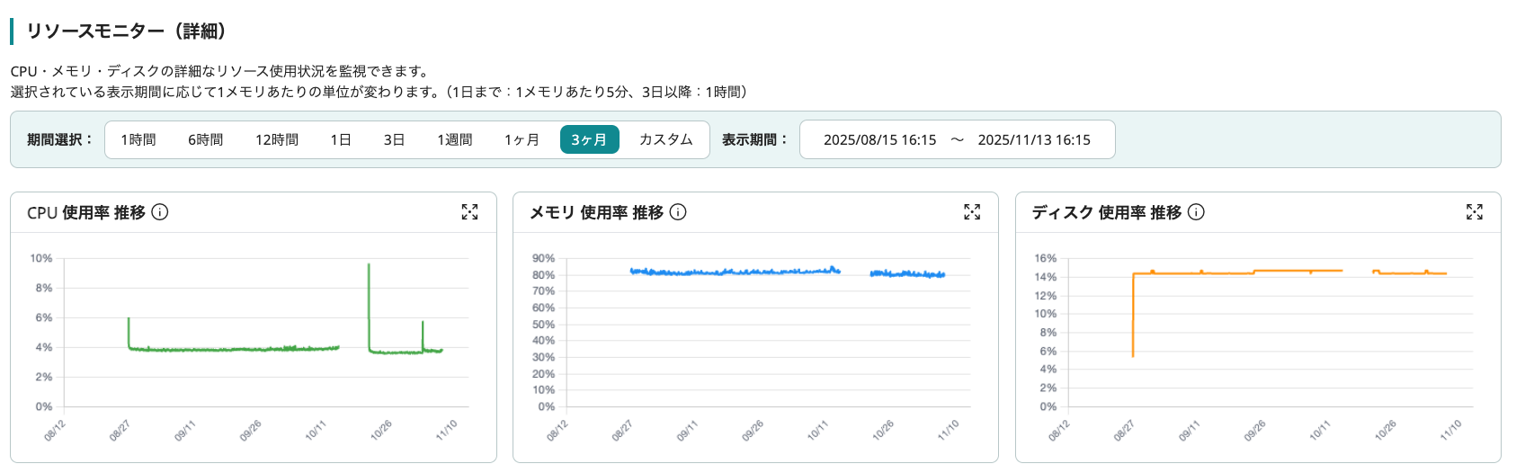Choose the 1ヶ月 time range
The width and height of the screenshot is (1516, 473).
coord(522,139)
